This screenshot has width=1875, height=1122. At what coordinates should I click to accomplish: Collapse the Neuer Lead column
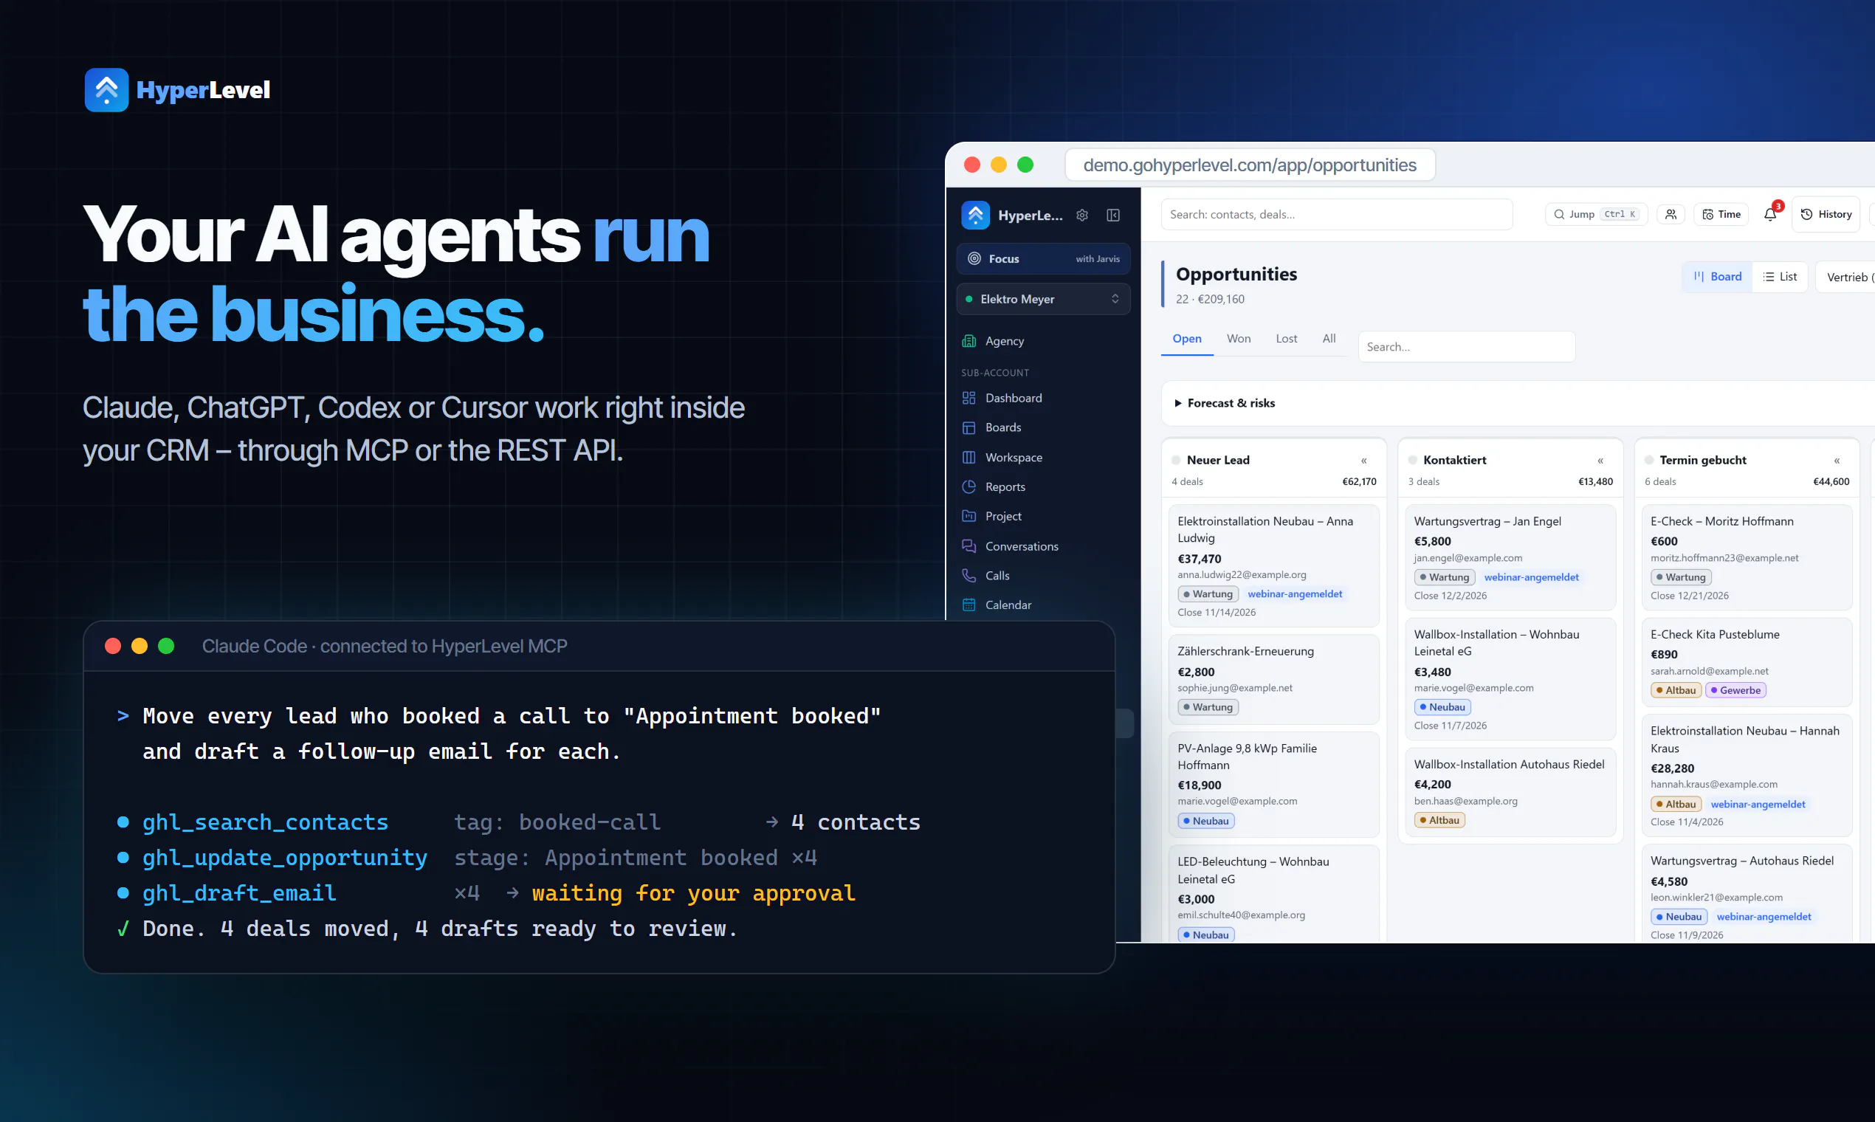(x=1364, y=461)
